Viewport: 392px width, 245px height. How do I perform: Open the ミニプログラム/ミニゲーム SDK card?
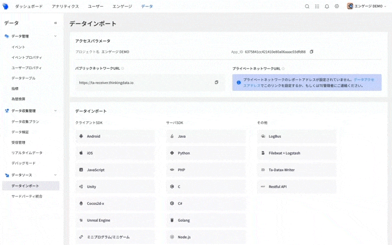point(115,237)
